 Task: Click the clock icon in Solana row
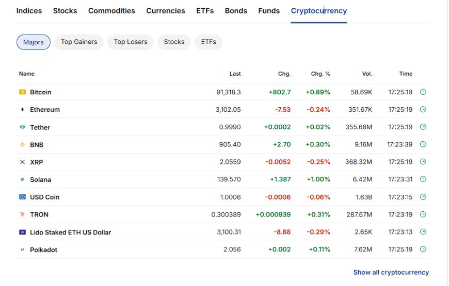click(423, 179)
